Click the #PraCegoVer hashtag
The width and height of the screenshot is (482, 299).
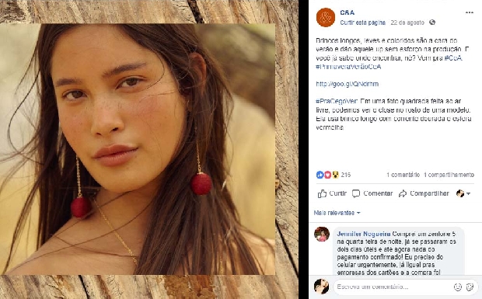337,101
